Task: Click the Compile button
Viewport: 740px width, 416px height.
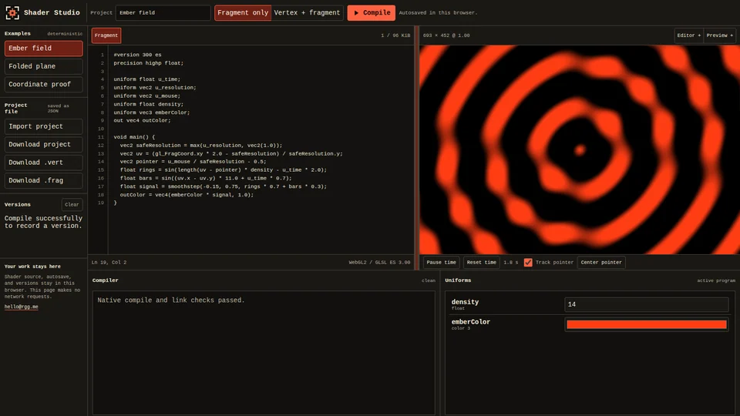Action: coord(372,13)
